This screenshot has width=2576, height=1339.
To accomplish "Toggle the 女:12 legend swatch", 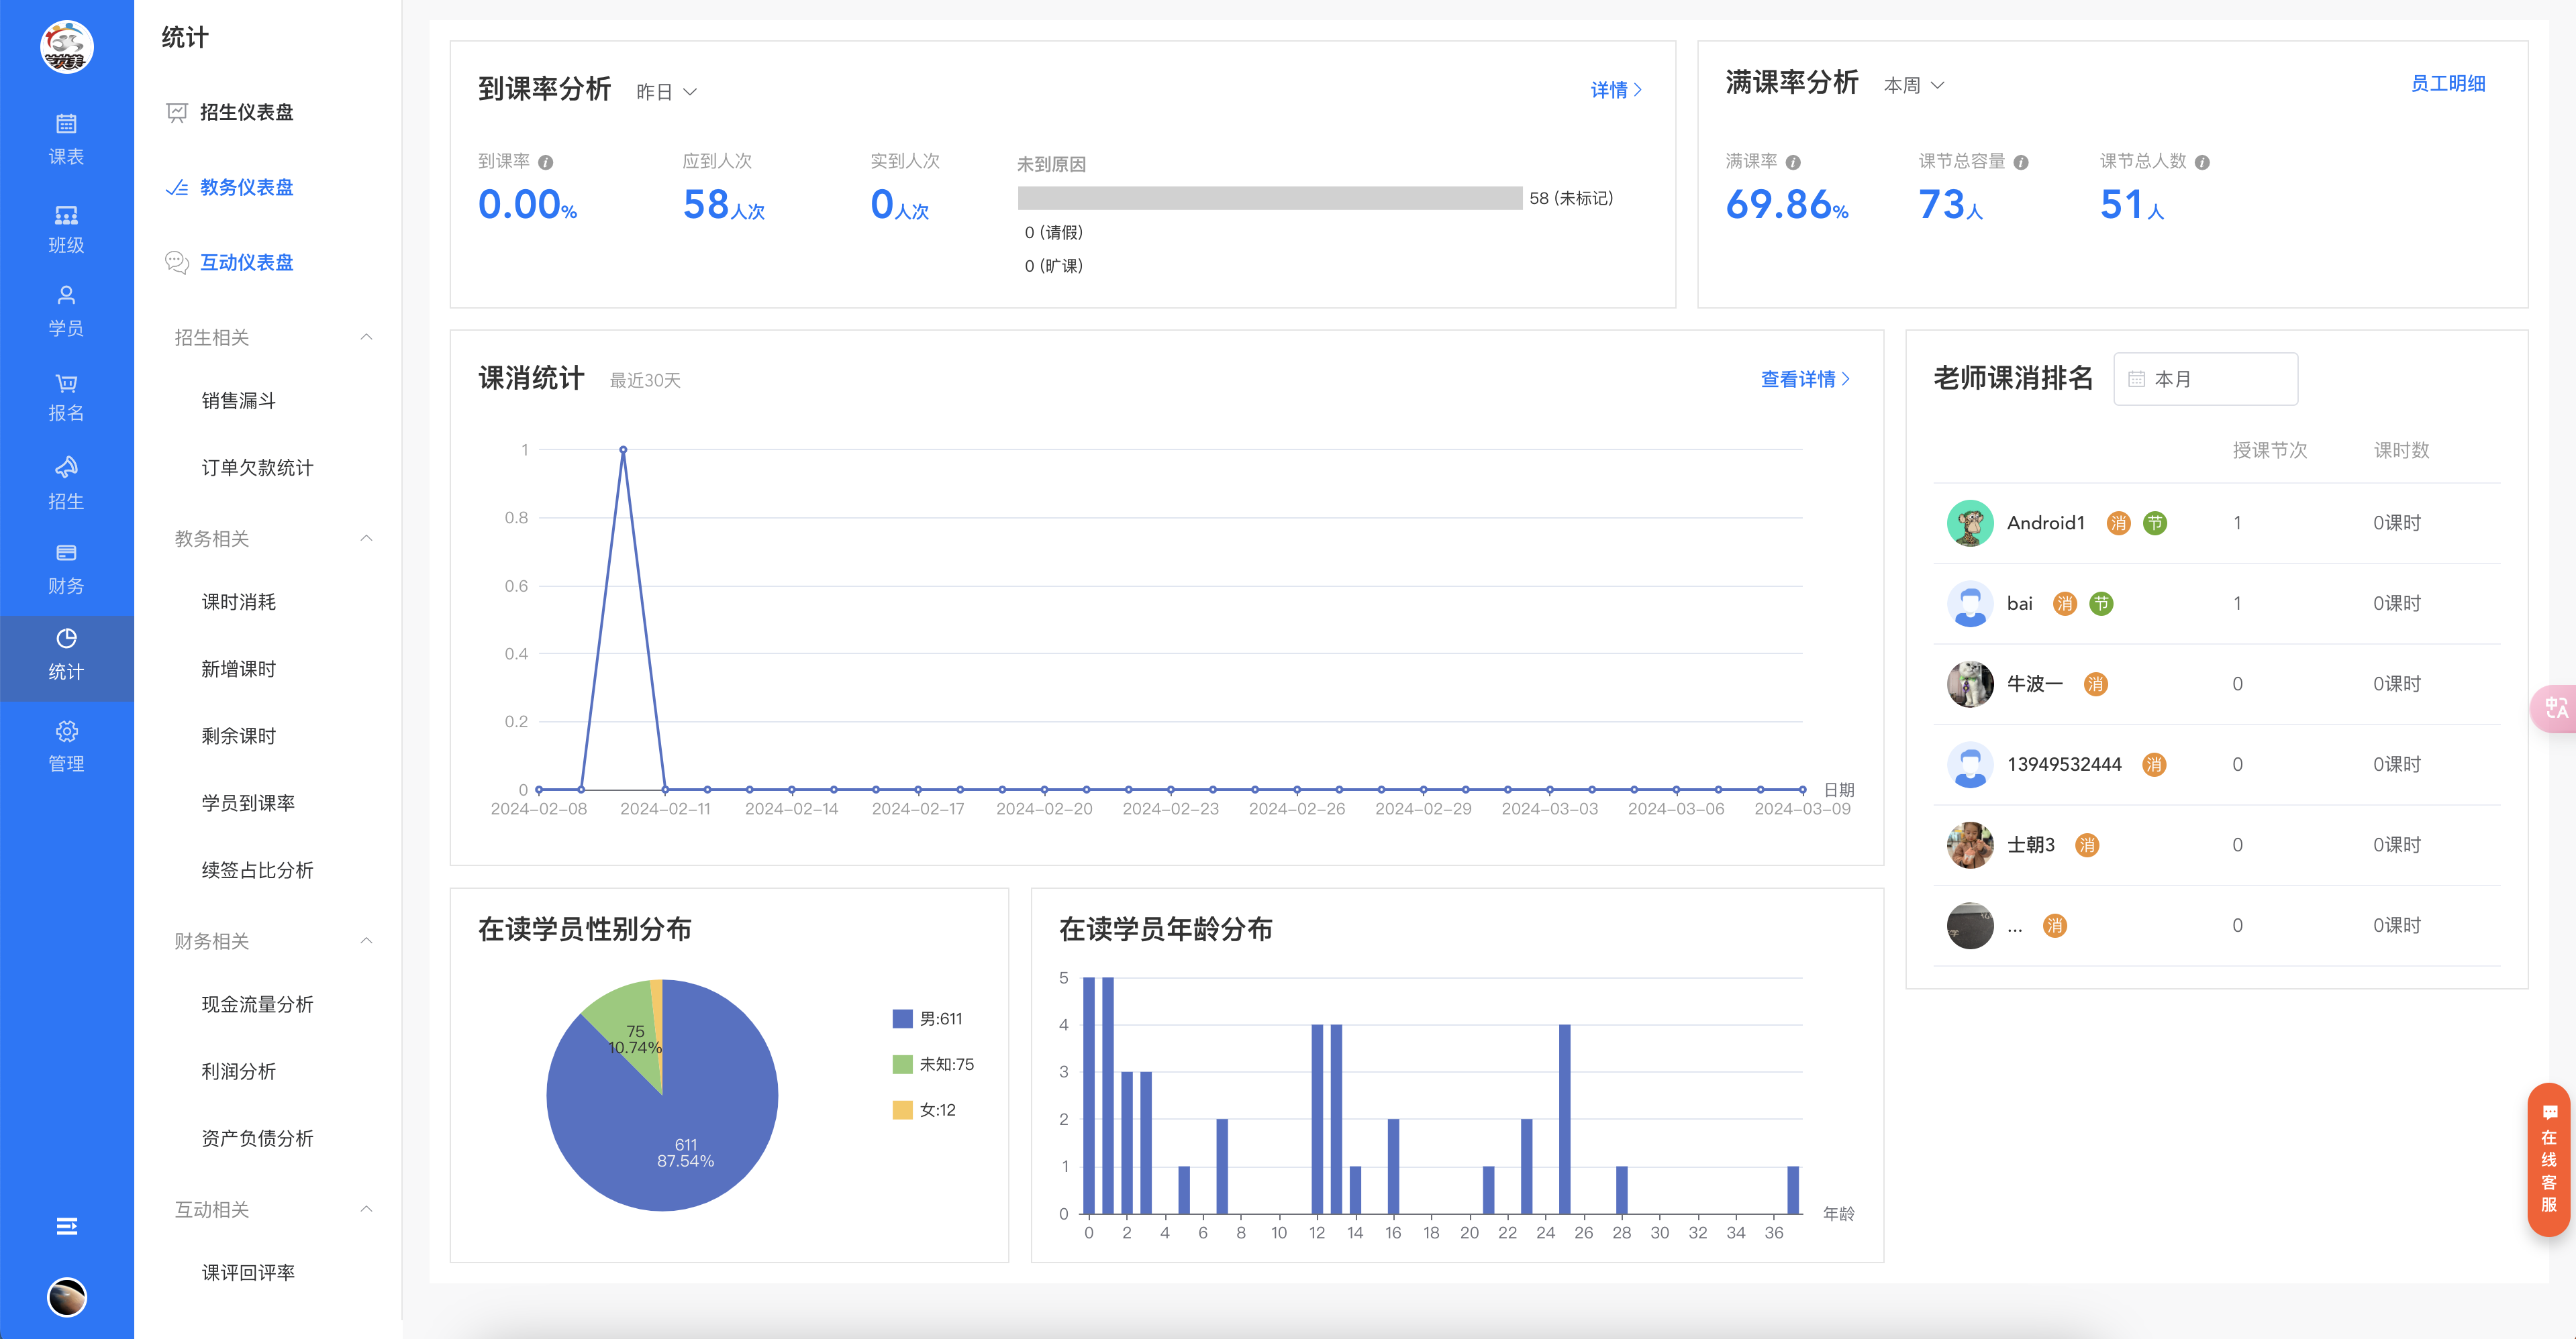I will pyautogui.click(x=902, y=1110).
